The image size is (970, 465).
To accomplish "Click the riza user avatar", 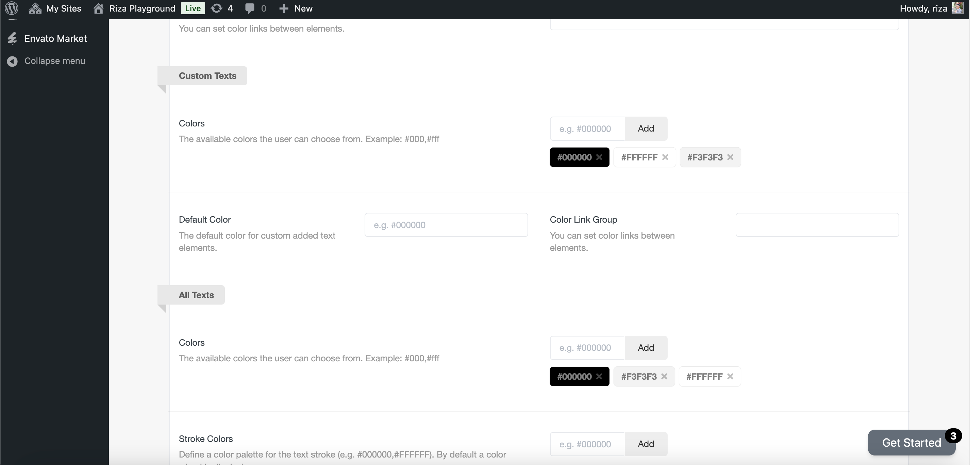I will (x=957, y=8).
